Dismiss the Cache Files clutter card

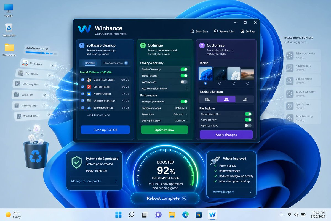point(44,95)
